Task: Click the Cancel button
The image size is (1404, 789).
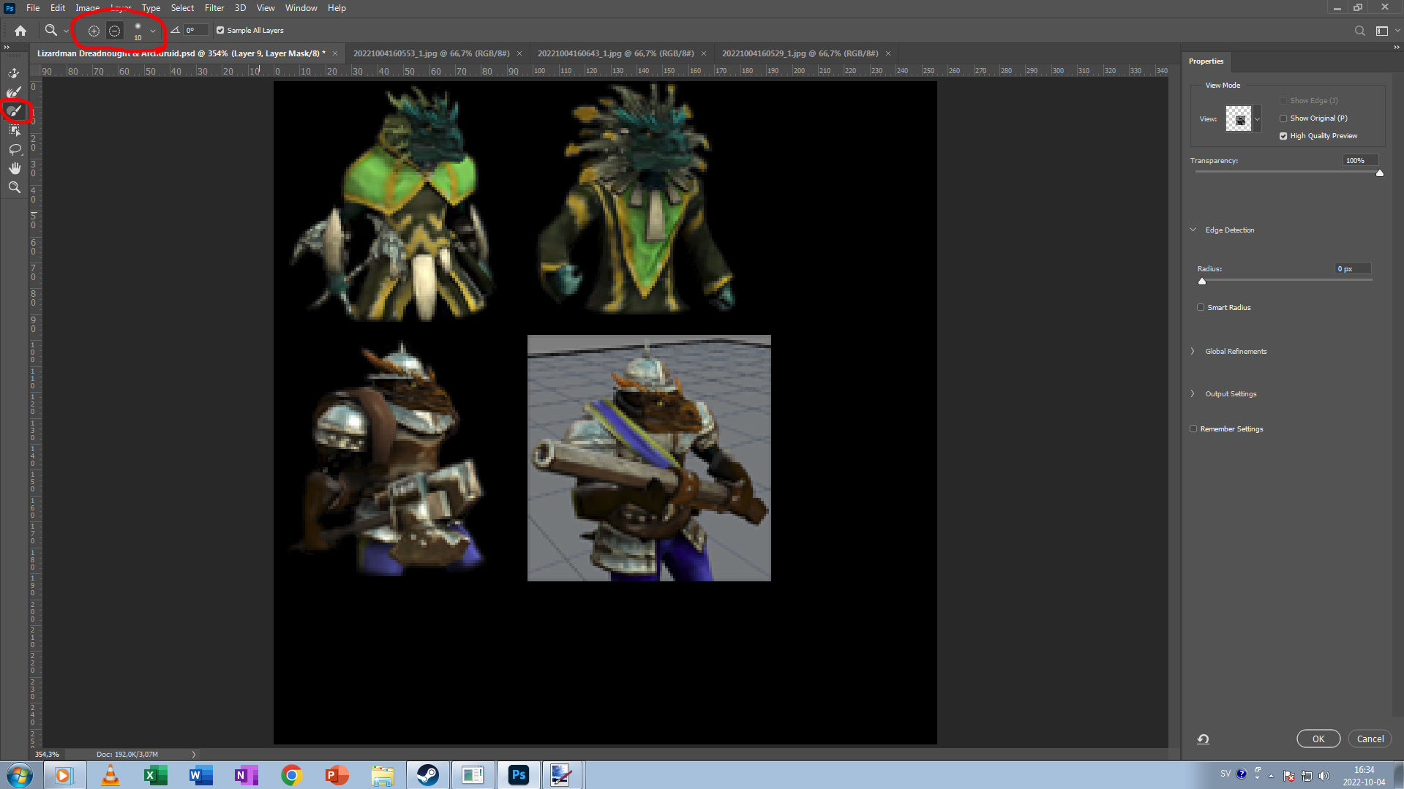Action: (x=1370, y=739)
